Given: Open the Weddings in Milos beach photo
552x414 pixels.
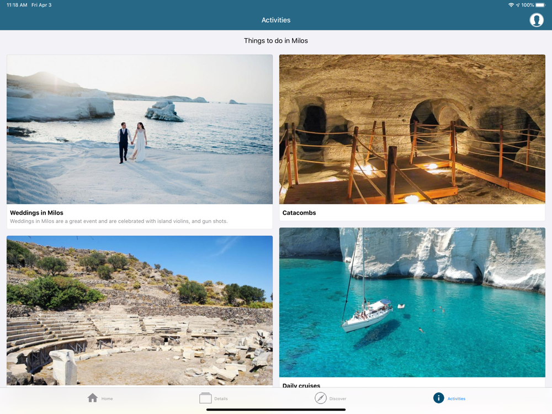Looking at the screenshot, I should (140, 129).
